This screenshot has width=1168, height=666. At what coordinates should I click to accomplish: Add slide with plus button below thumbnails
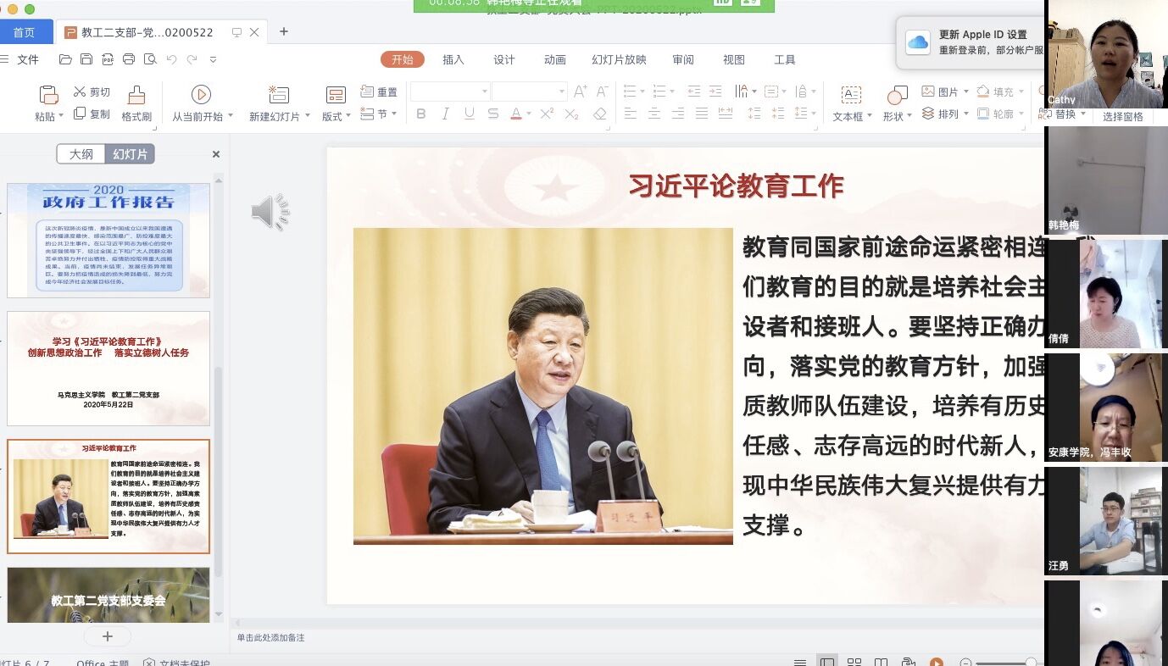[x=108, y=636]
